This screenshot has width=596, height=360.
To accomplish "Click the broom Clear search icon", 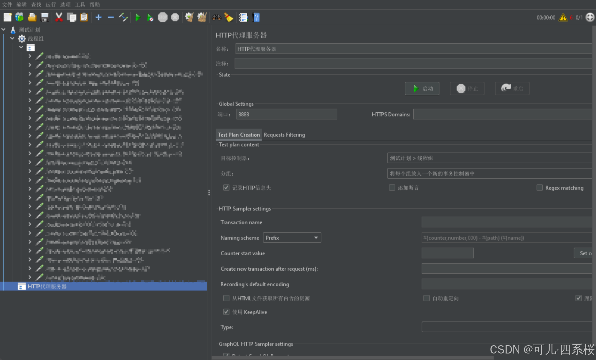I will [x=229, y=17].
